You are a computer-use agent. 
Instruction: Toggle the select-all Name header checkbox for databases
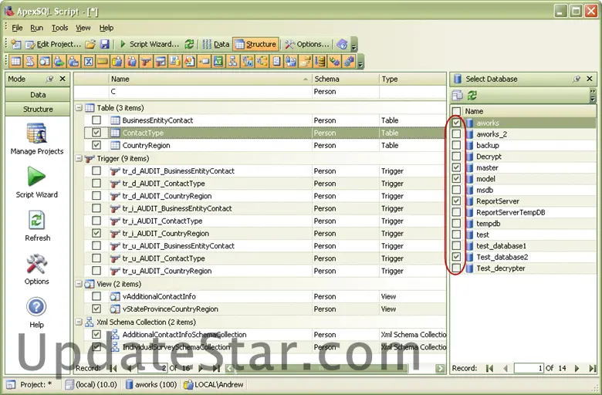tap(456, 111)
